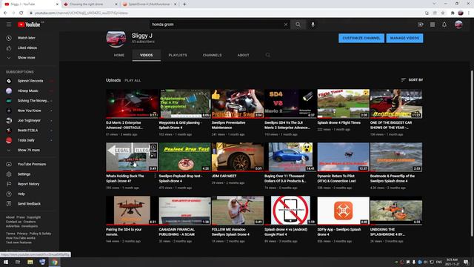Add Whats Holding Back video to Watch later
474x267 pixels.
click(153, 148)
